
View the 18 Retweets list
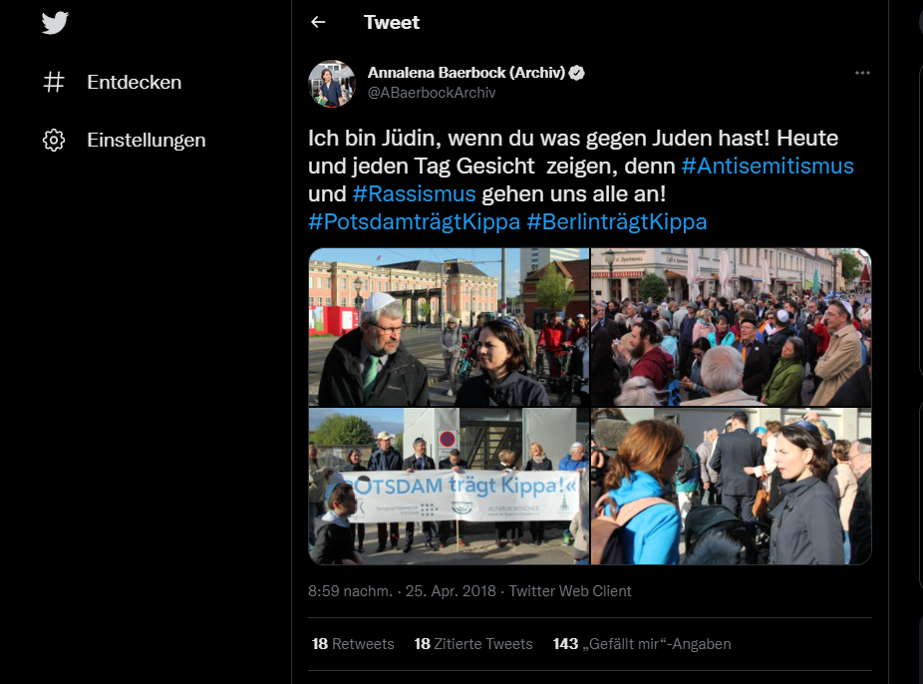(353, 644)
